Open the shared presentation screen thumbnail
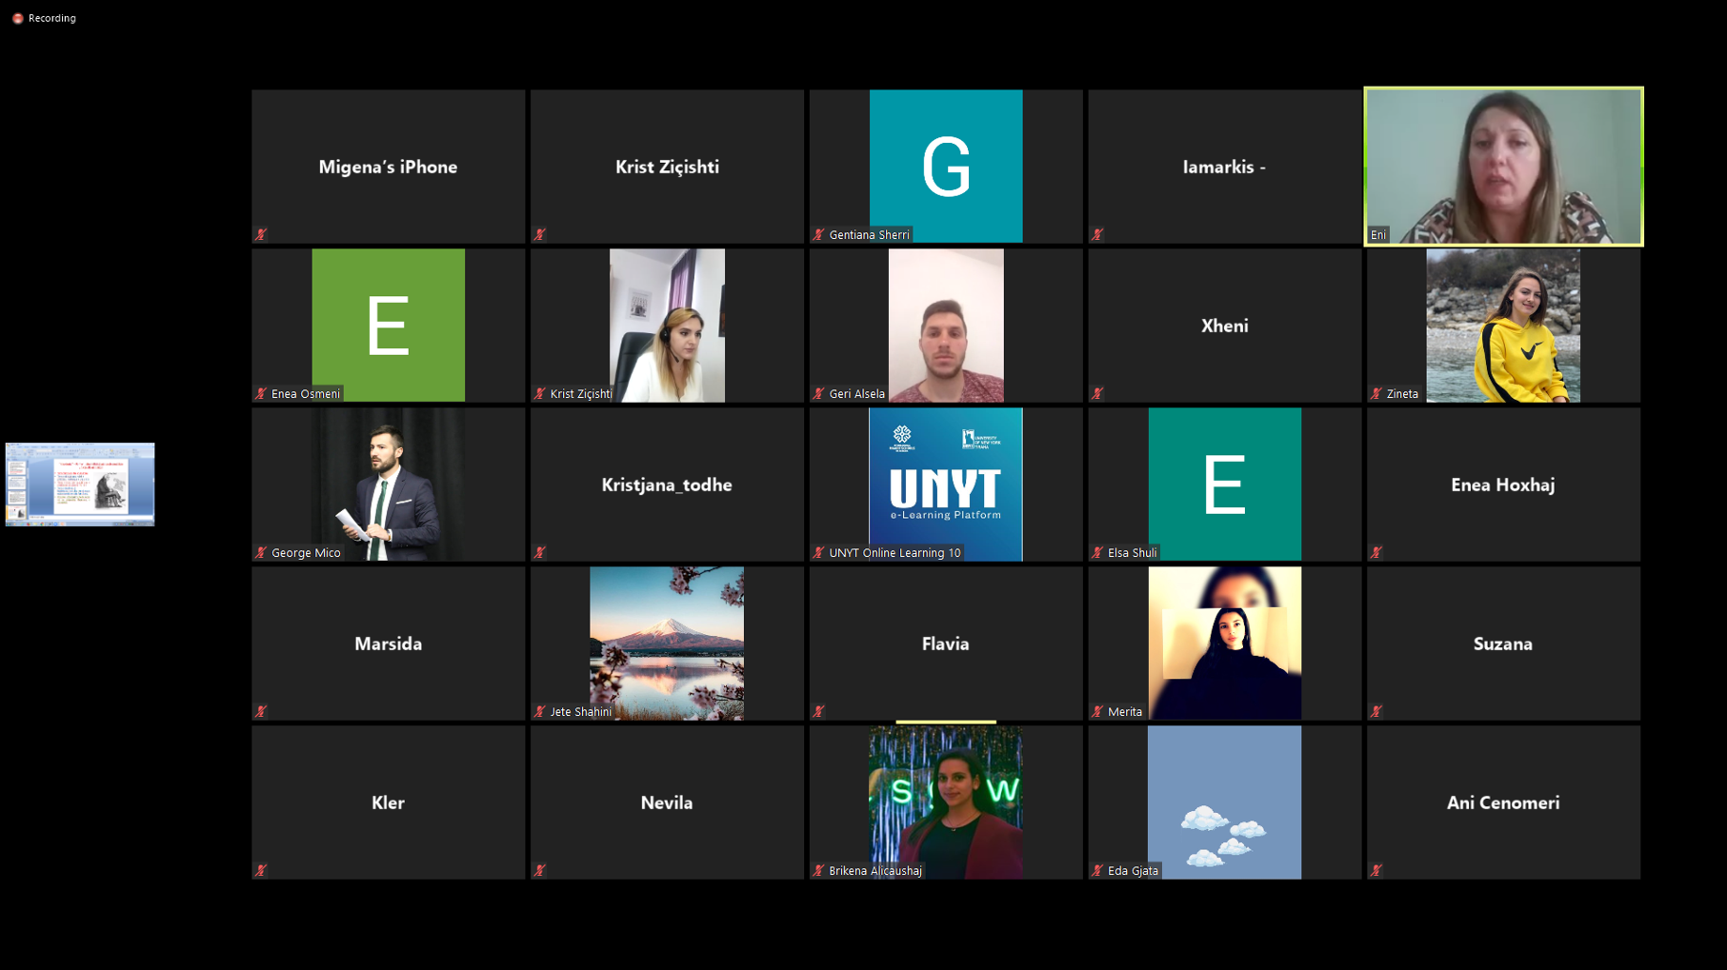The width and height of the screenshot is (1727, 970). coord(80,484)
